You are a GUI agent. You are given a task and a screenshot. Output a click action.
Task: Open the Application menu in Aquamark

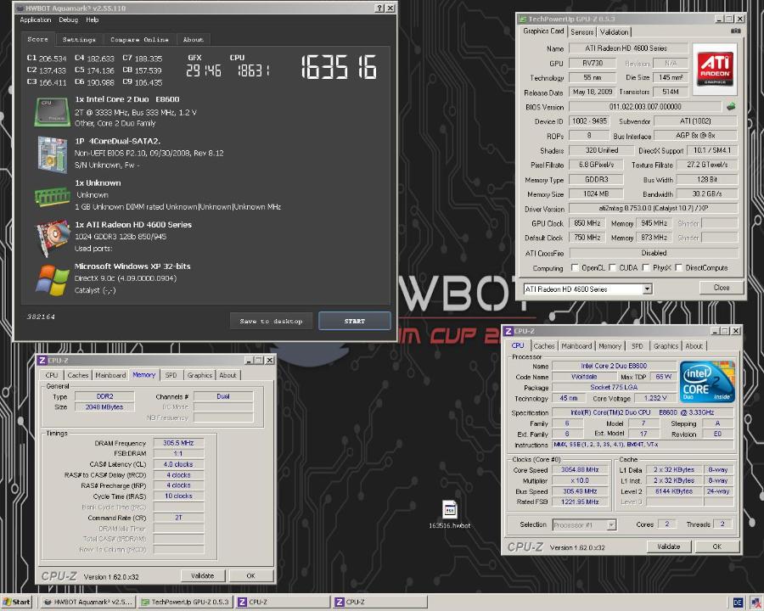pyautogui.click(x=35, y=20)
